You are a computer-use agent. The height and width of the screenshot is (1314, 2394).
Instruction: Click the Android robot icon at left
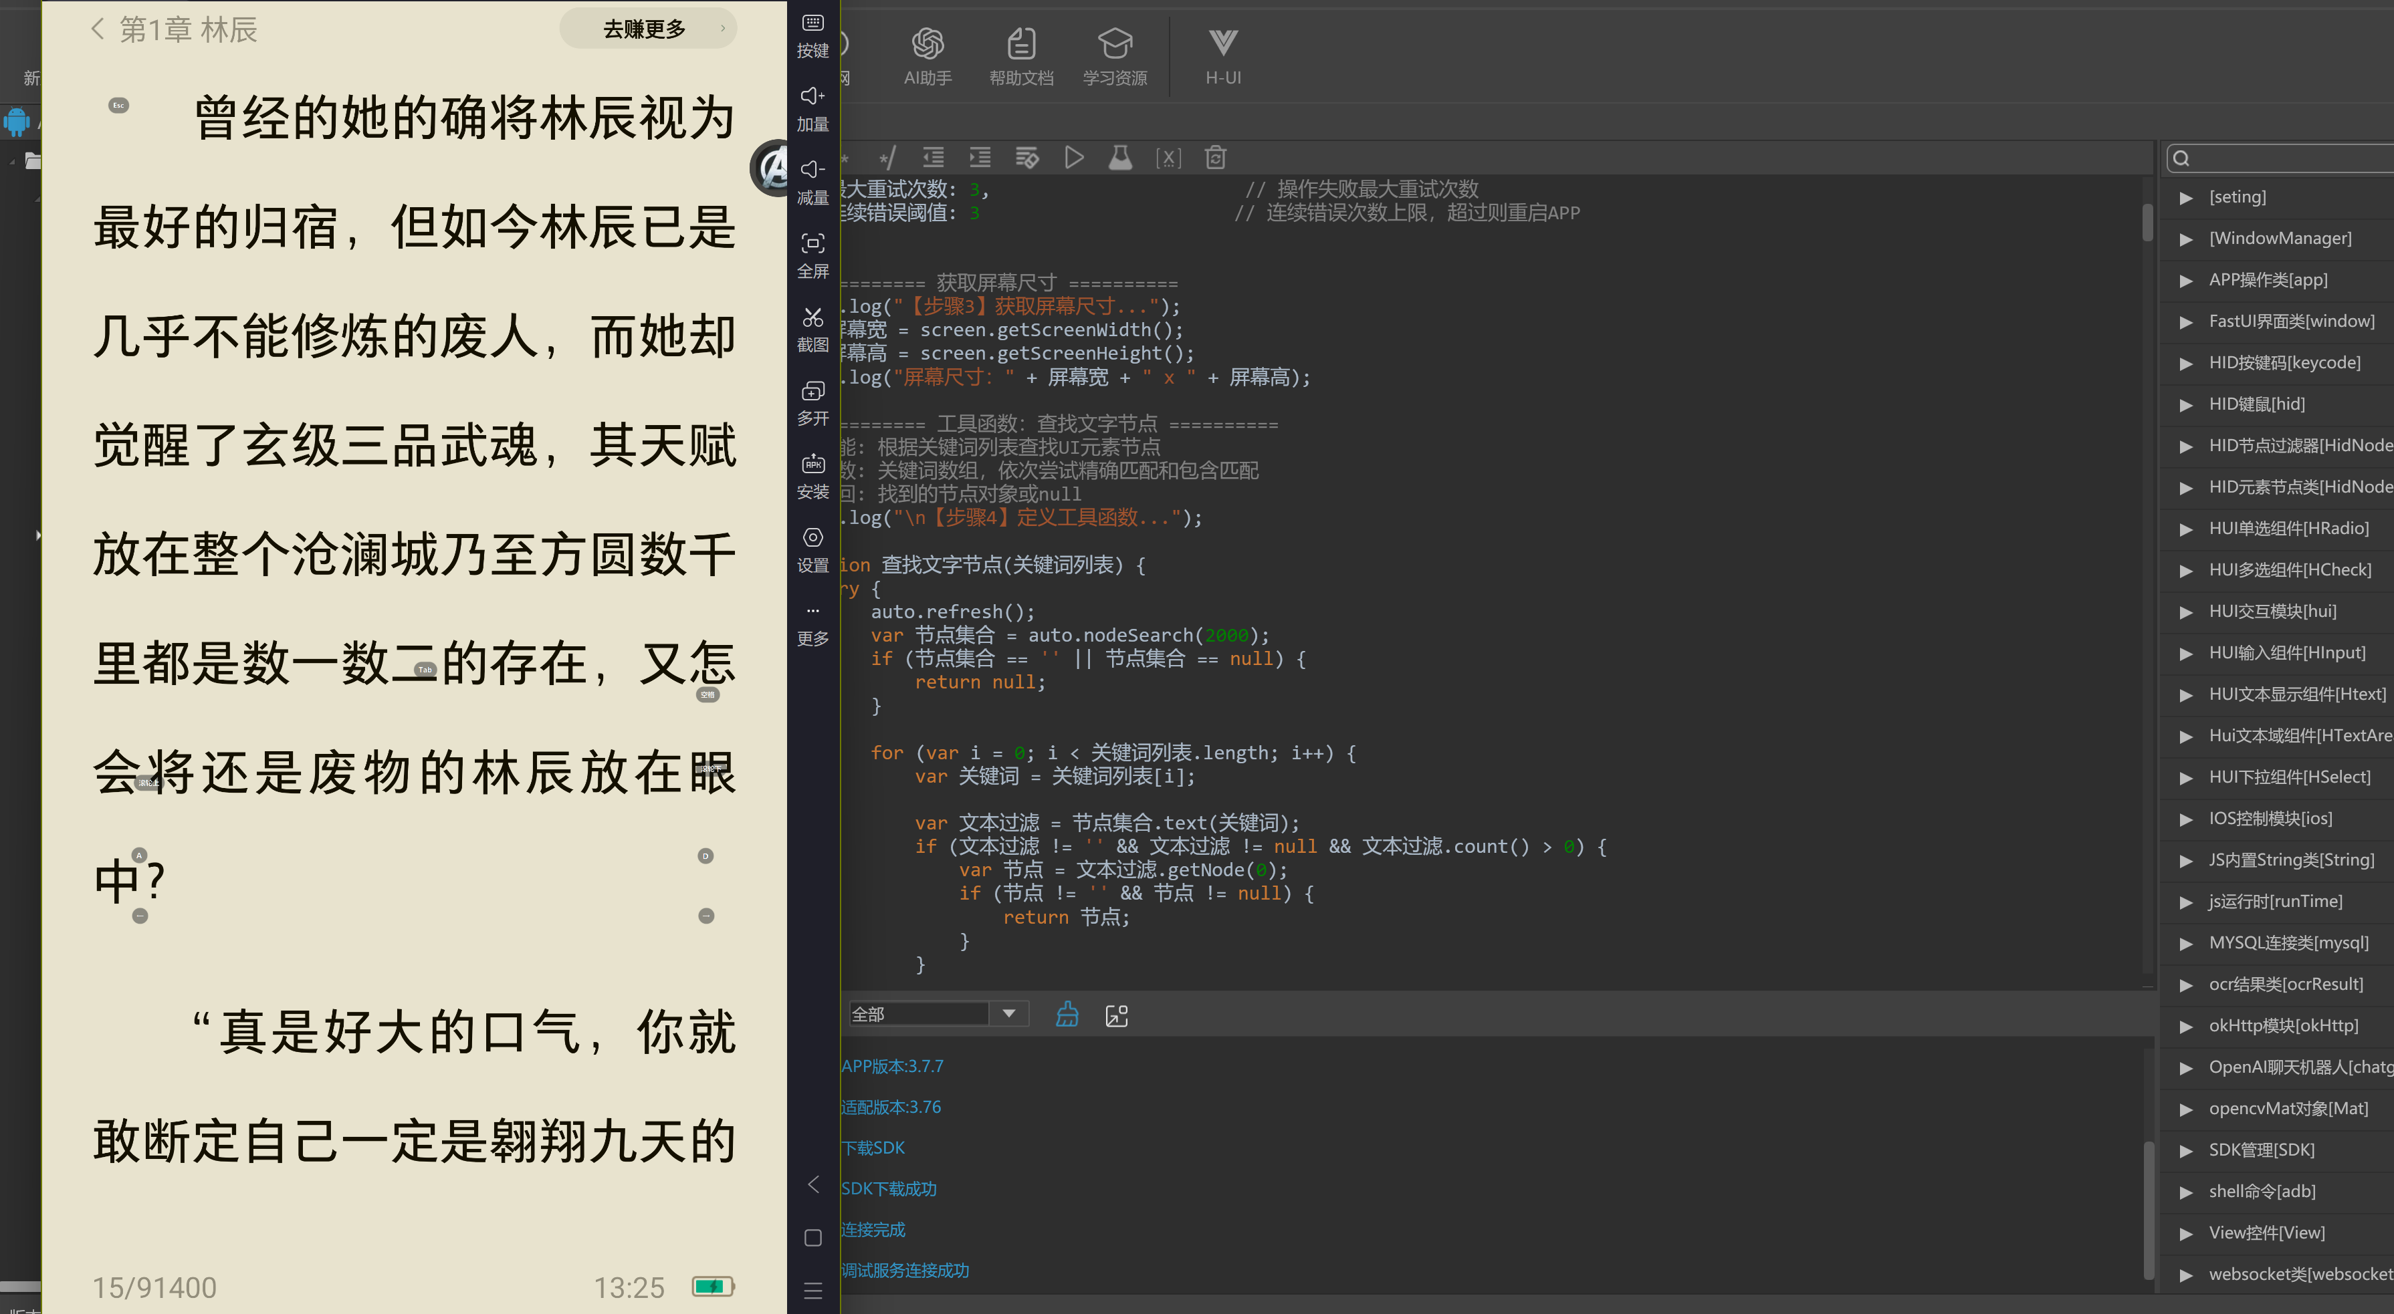pyautogui.click(x=17, y=122)
